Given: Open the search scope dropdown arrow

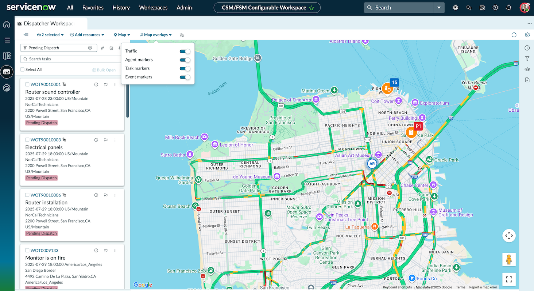Looking at the screenshot, I should point(439,8).
